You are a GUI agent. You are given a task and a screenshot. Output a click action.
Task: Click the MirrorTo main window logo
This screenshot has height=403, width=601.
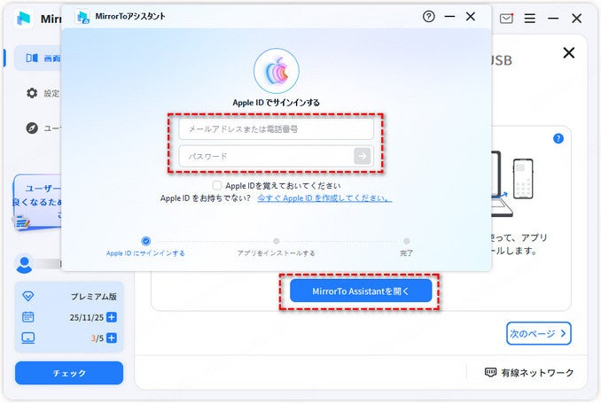coord(24,18)
